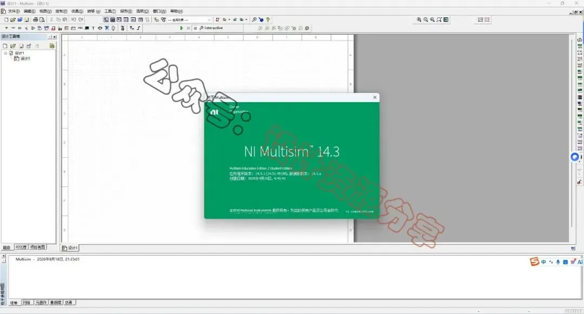
Task: Click the Sogou input method S icon
Action: click(534, 262)
